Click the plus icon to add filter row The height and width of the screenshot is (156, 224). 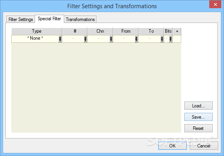[x=177, y=31]
